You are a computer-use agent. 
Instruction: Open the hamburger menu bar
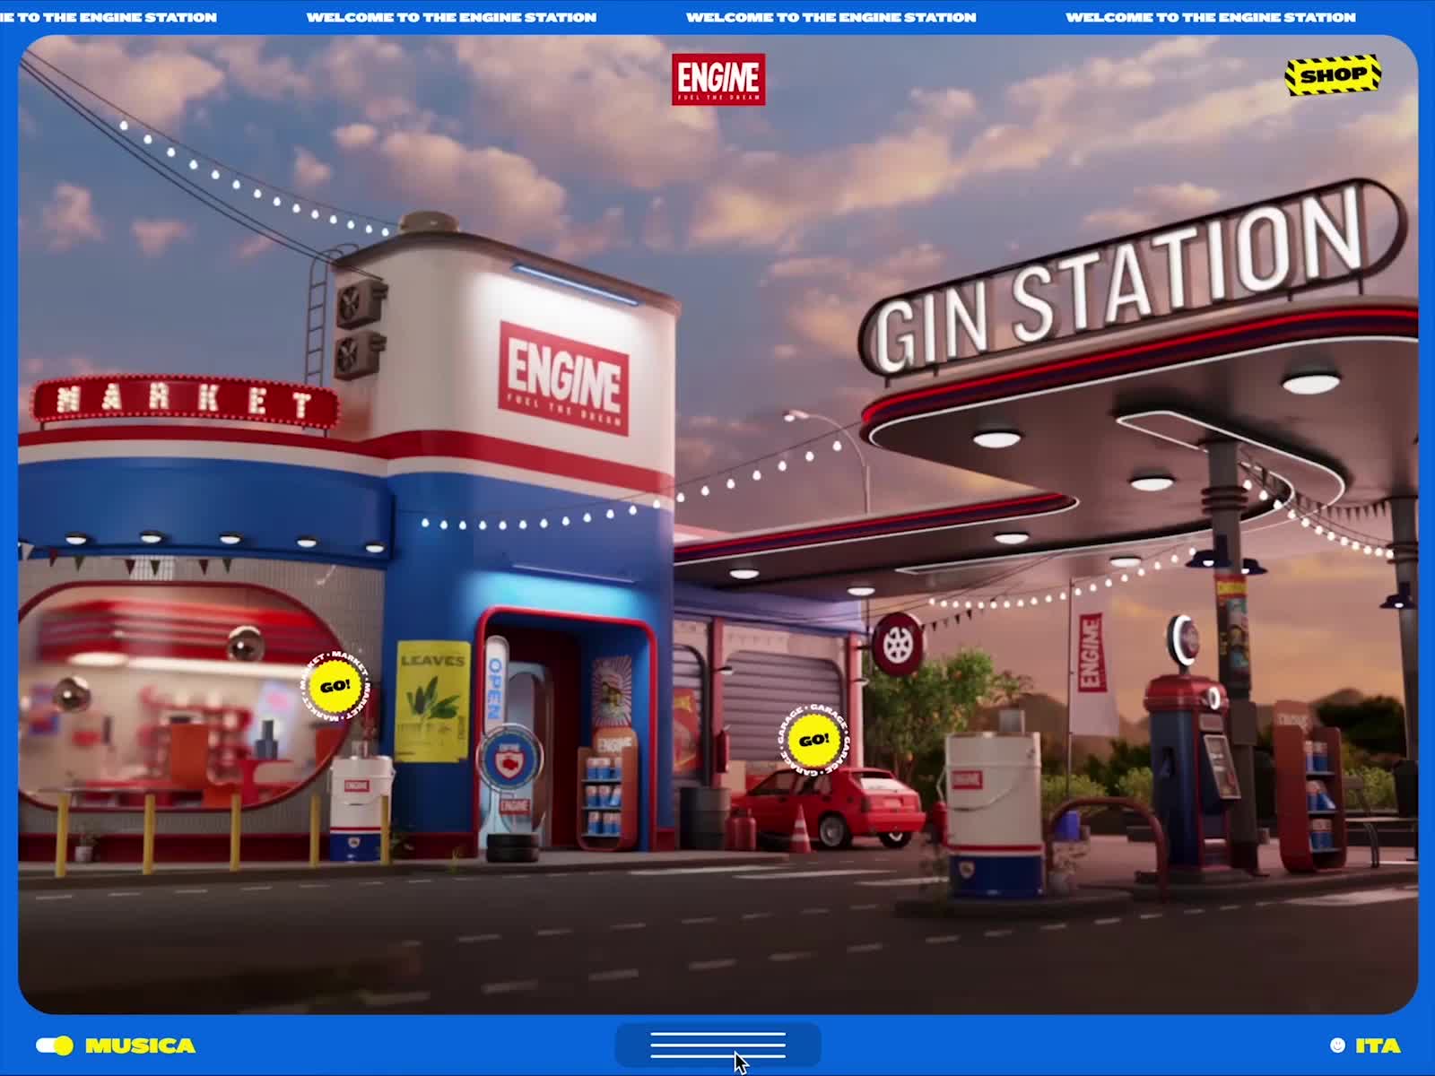pos(717,1046)
